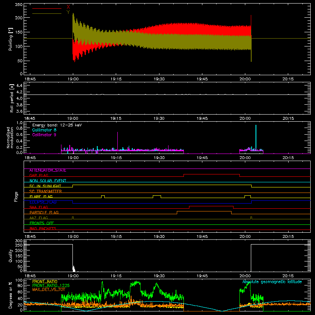Click the yellow FRONT_RATIO legend entry
This screenshot has width=315, height=315.
click(45, 282)
